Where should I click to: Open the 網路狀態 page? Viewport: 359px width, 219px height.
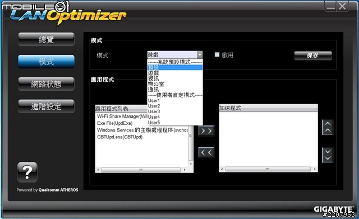[x=46, y=84]
